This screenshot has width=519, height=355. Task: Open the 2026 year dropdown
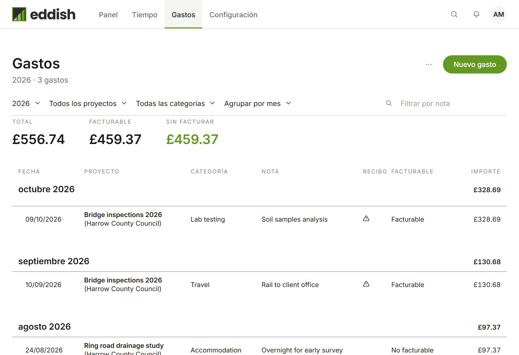(26, 103)
